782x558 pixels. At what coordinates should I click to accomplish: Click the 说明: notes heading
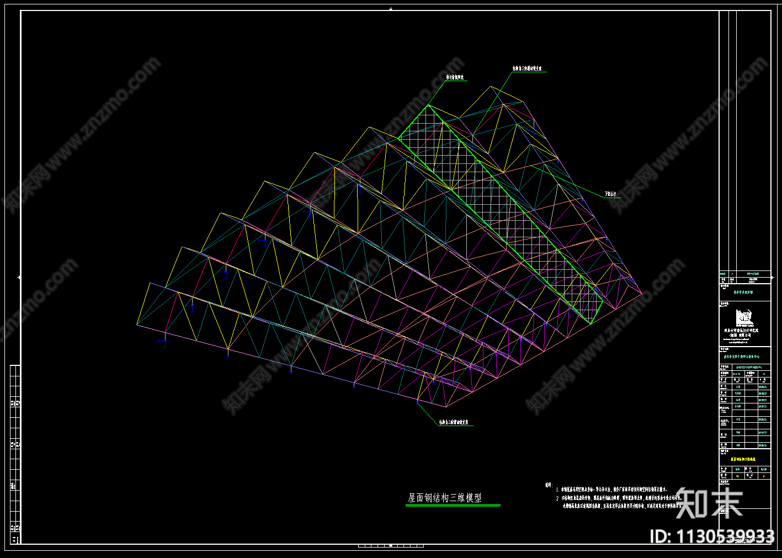pos(549,486)
